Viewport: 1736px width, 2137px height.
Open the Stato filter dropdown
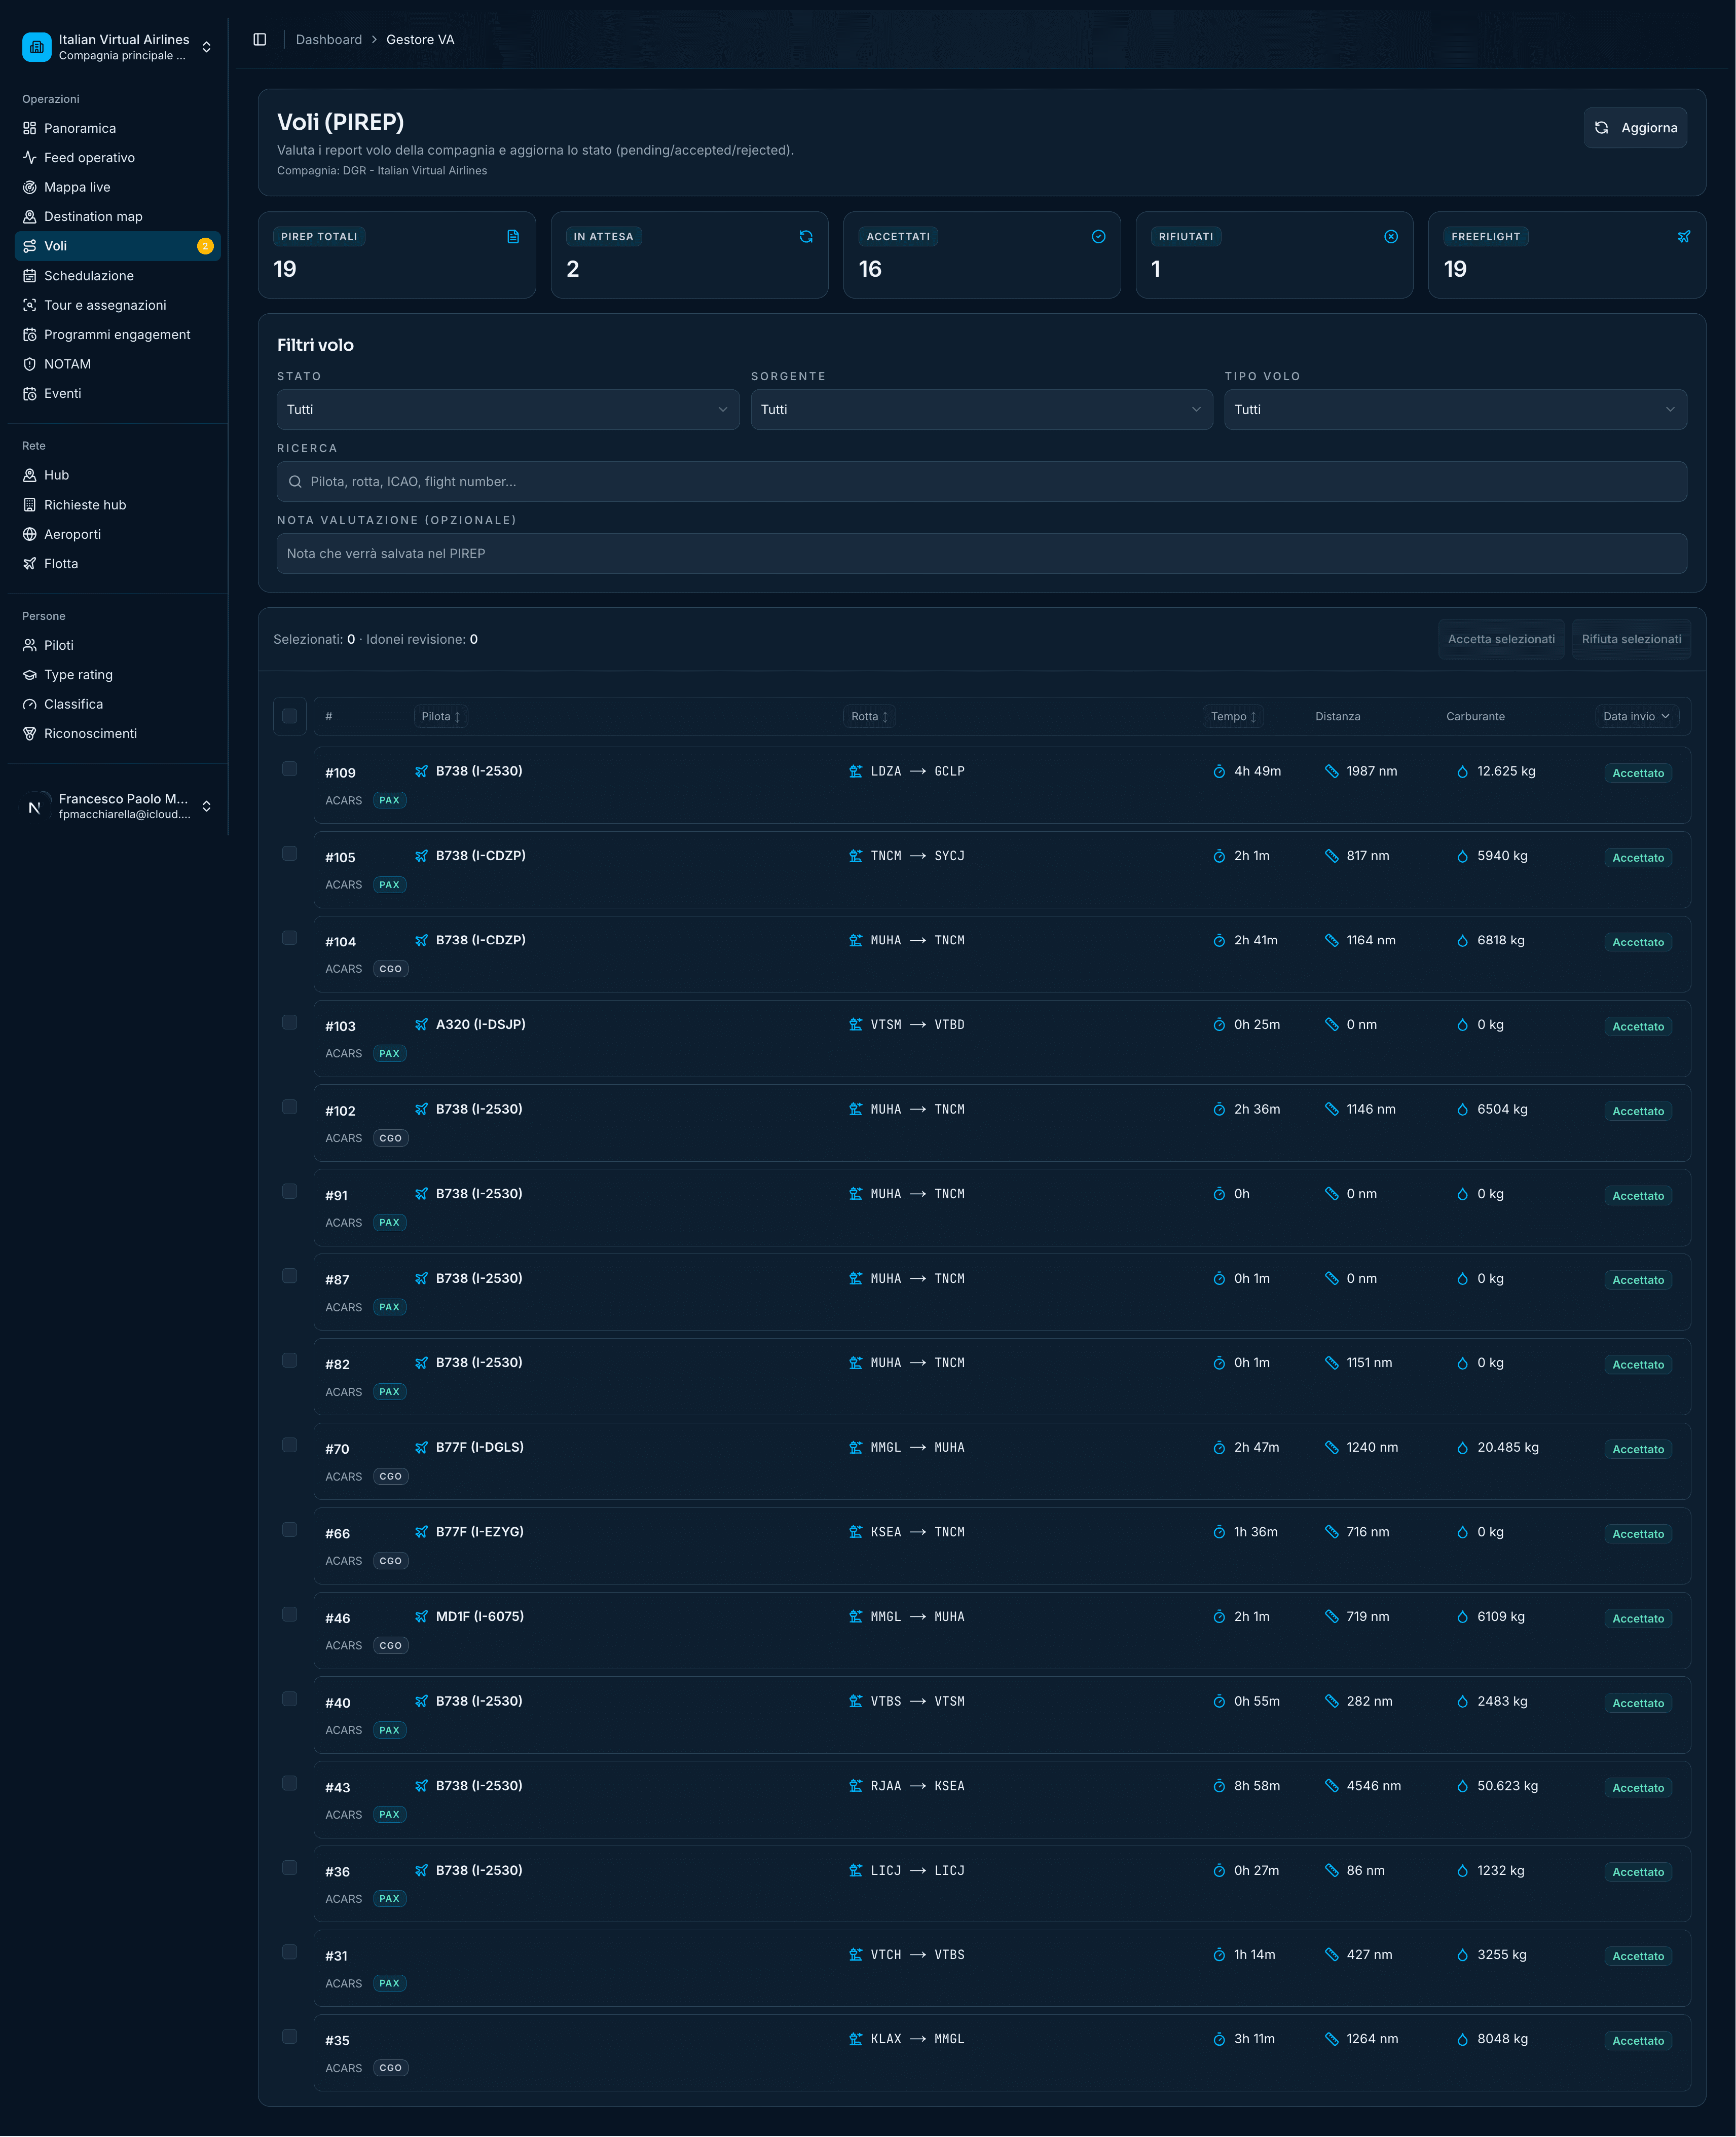508,410
